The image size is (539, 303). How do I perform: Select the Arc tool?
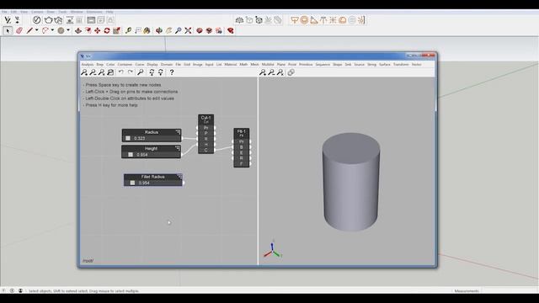(45, 31)
